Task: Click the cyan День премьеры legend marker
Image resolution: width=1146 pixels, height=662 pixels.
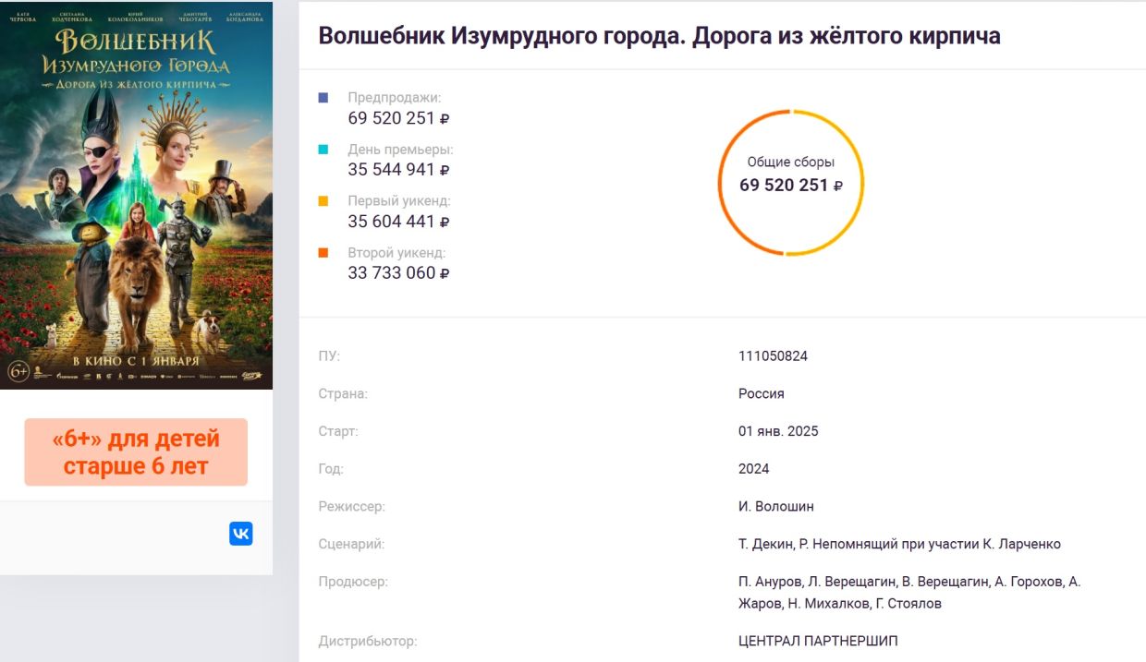Action: point(323,149)
